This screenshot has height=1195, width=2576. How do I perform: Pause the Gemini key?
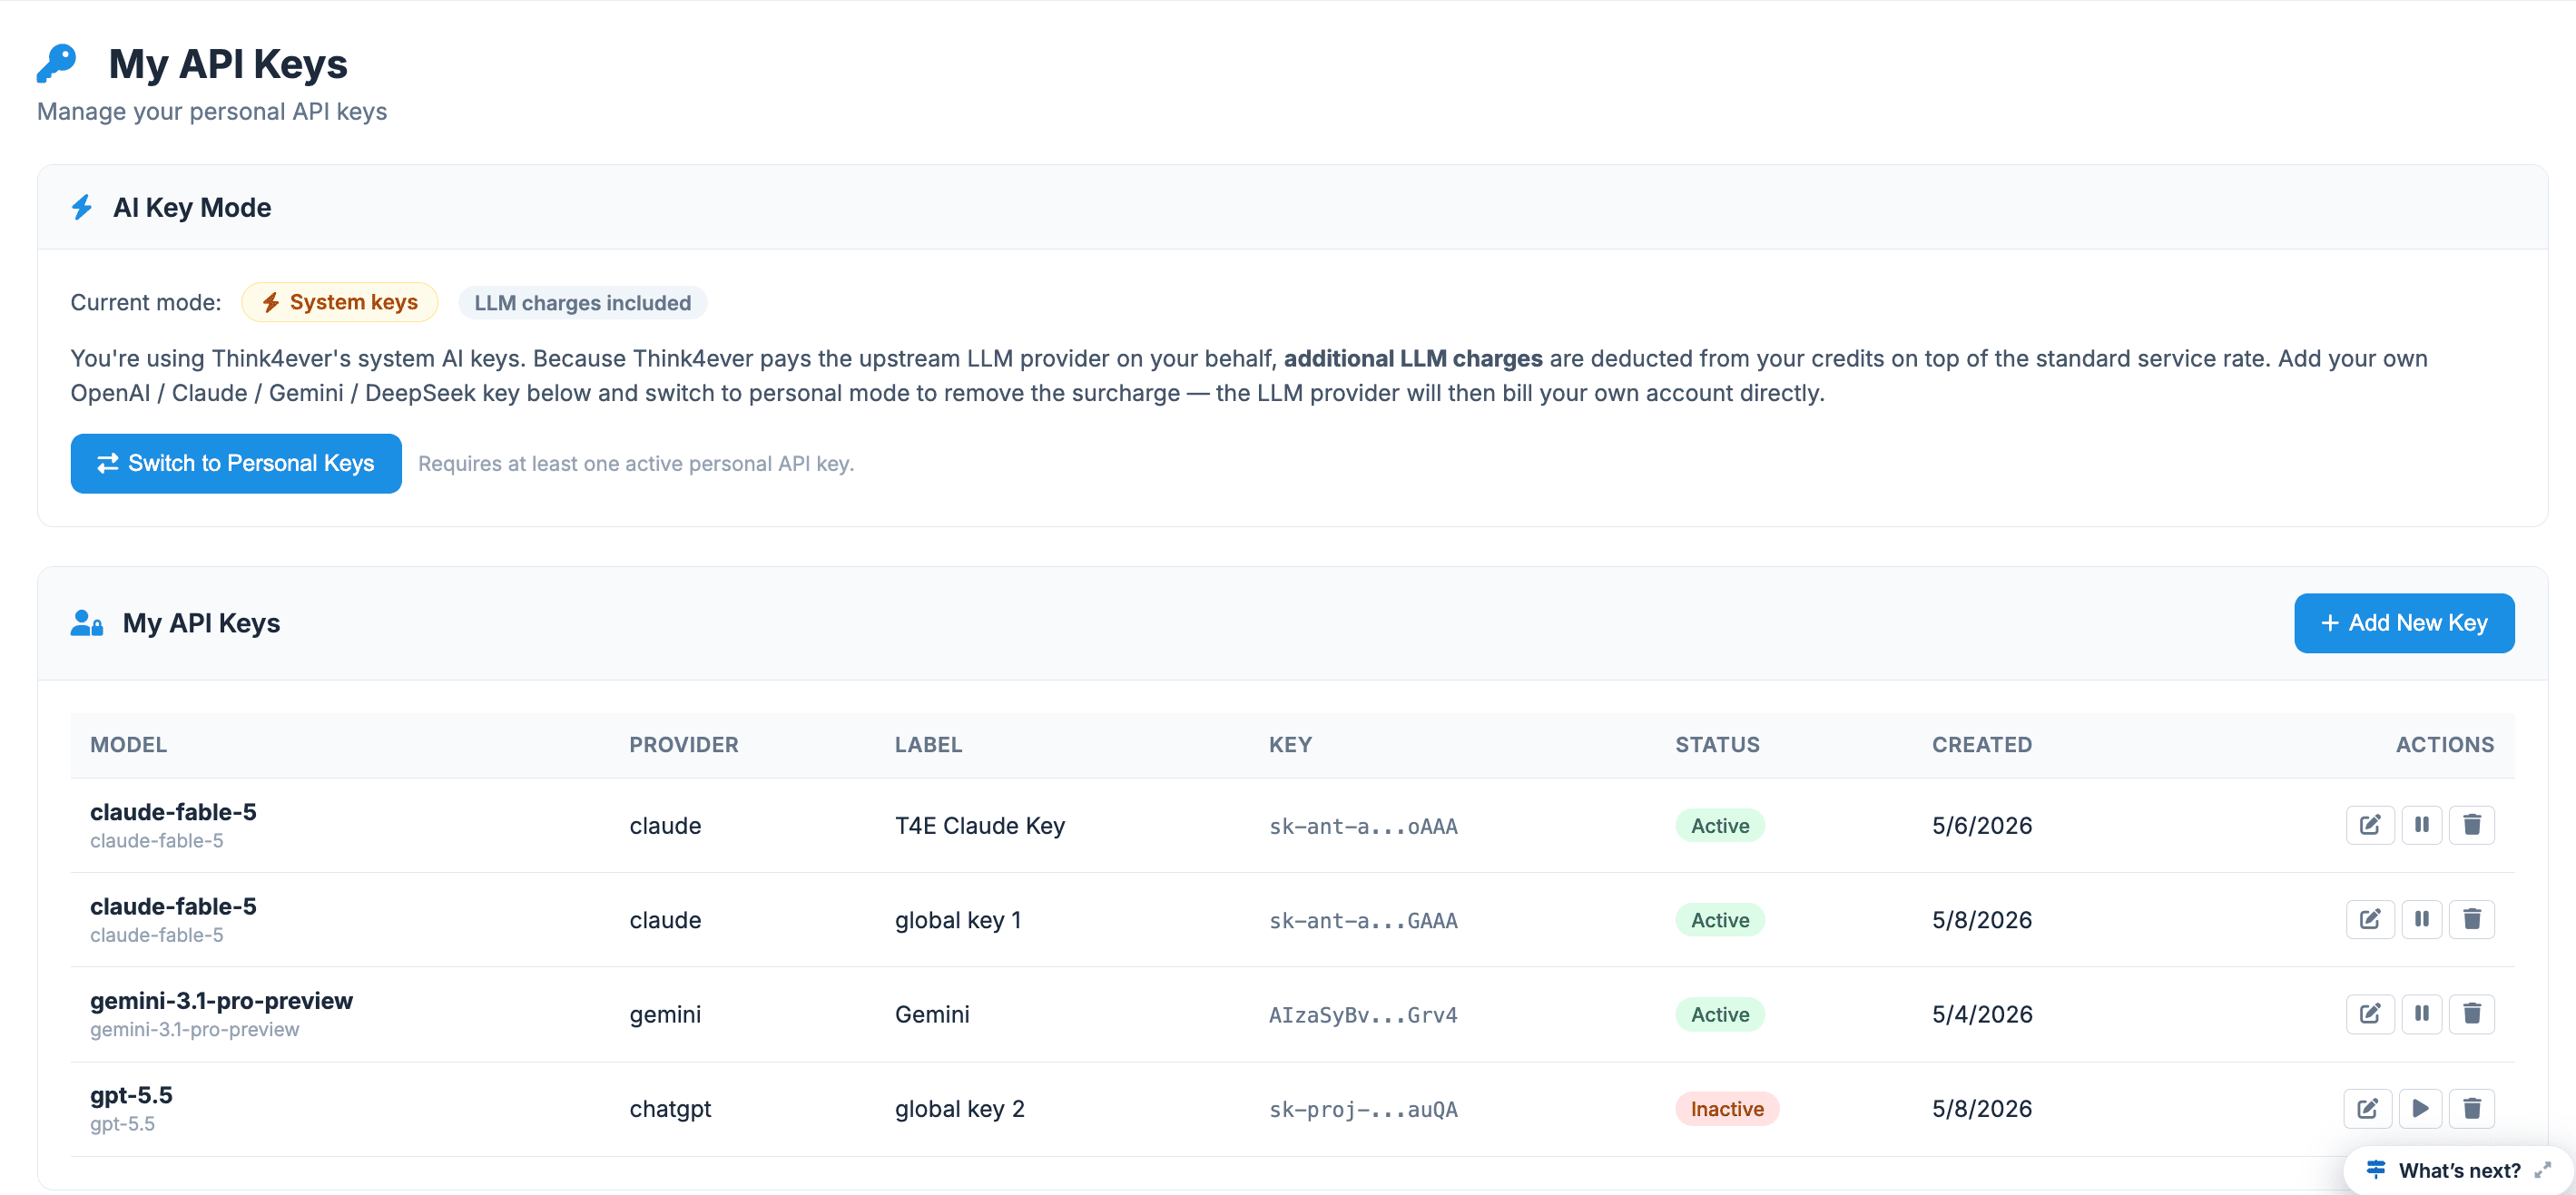[2422, 1014]
